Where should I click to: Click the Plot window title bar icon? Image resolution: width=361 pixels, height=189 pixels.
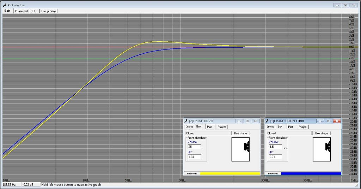[x=4, y=5]
